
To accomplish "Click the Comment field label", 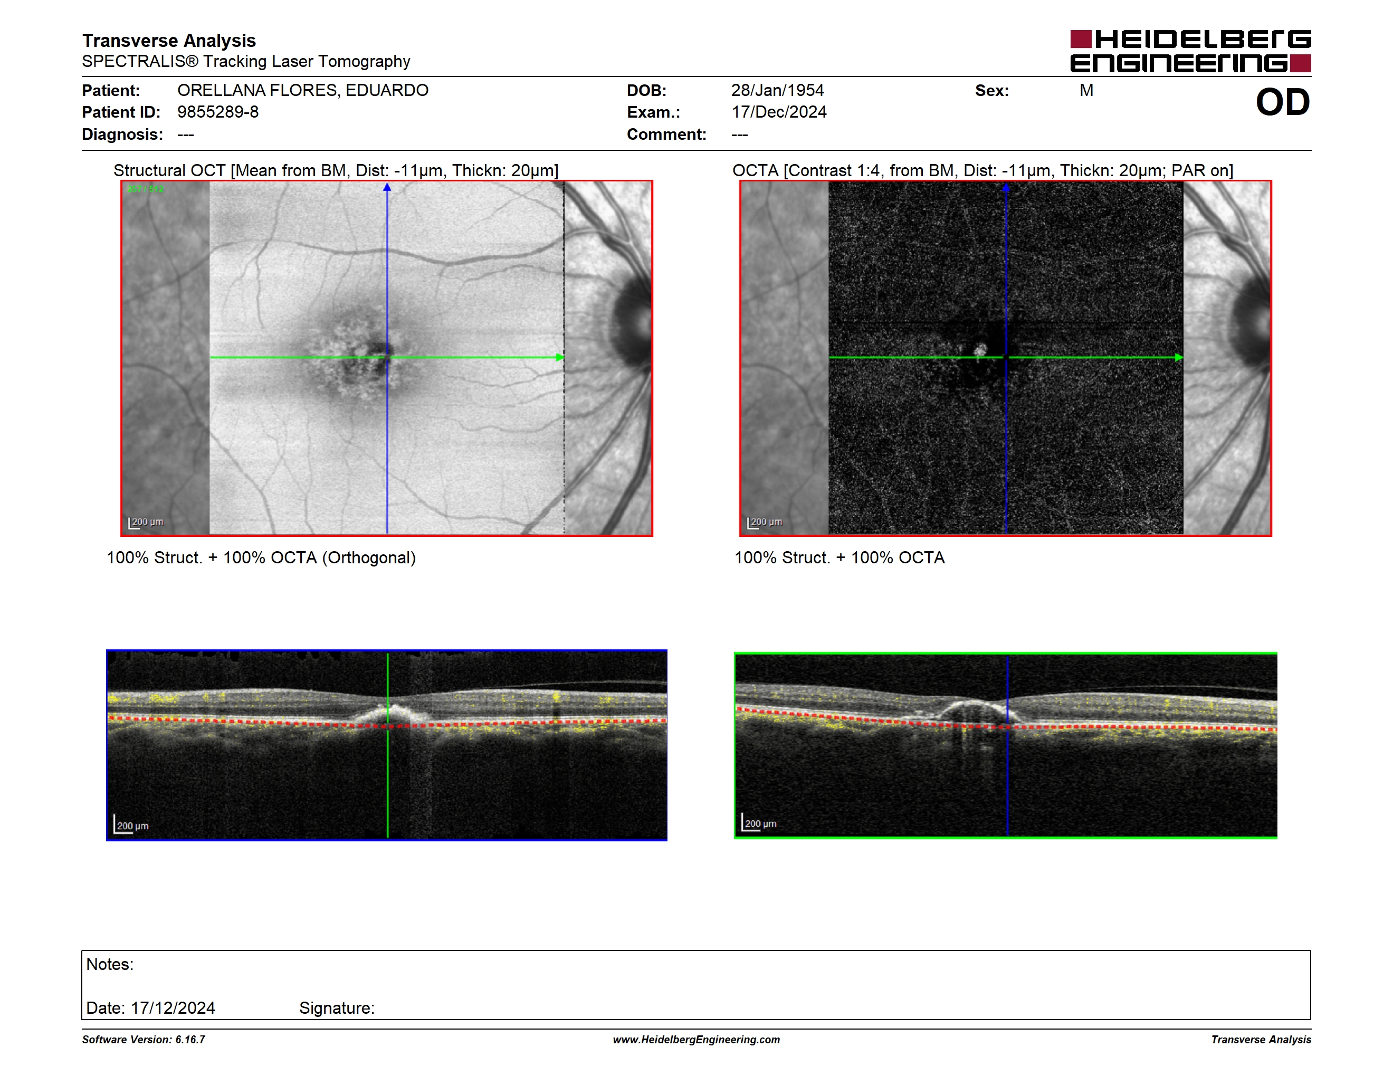I will click(x=666, y=134).
